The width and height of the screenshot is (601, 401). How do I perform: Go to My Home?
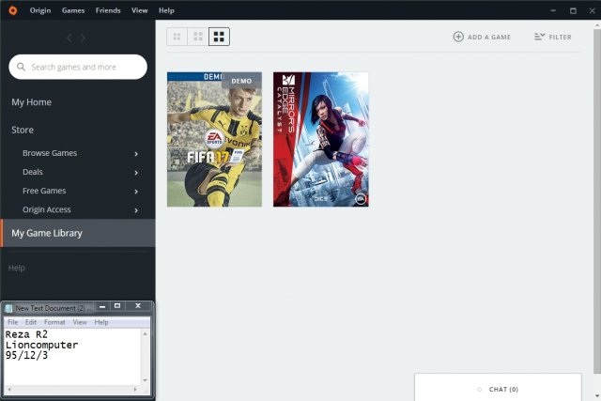(32, 102)
